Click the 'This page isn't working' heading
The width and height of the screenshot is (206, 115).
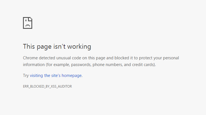tap(57, 46)
